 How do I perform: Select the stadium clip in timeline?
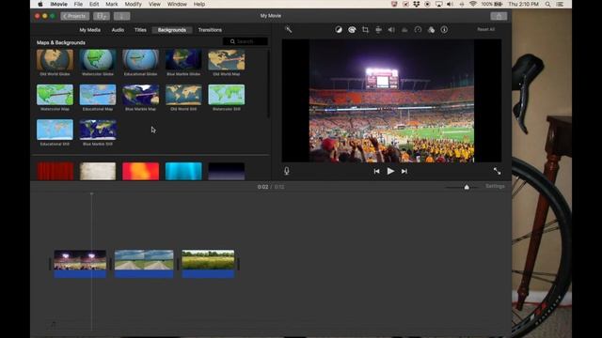click(x=80, y=264)
